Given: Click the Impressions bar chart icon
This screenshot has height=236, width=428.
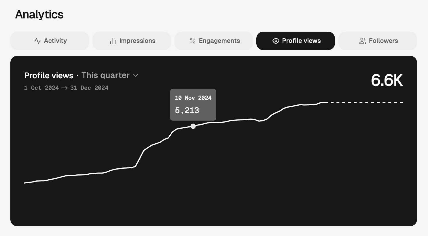Looking at the screenshot, I should 113,41.
